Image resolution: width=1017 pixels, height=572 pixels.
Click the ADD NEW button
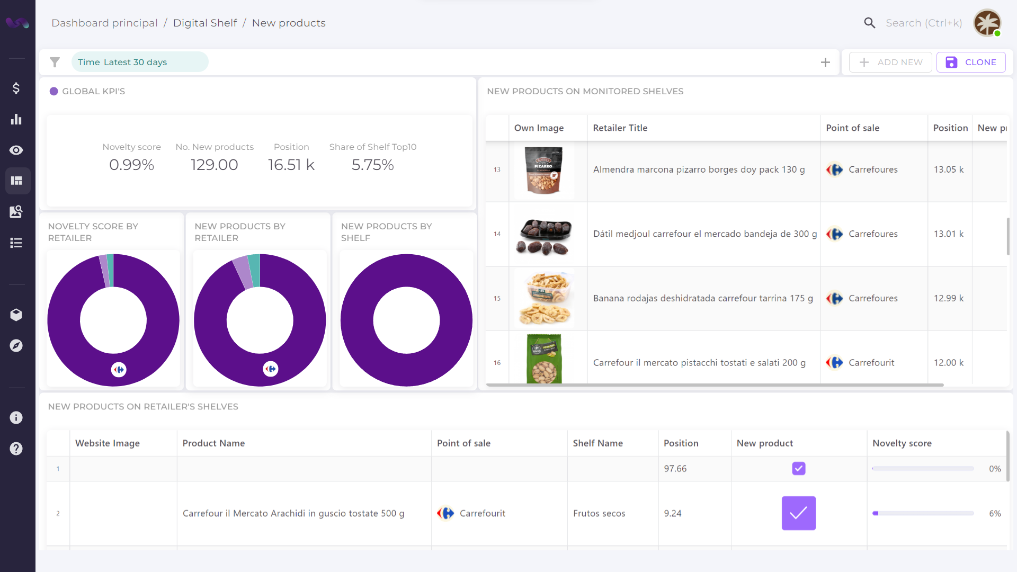[890, 62]
